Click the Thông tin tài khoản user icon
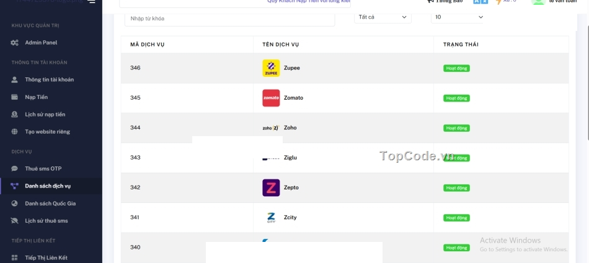Image resolution: width=589 pixels, height=263 pixels. [x=15, y=80]
